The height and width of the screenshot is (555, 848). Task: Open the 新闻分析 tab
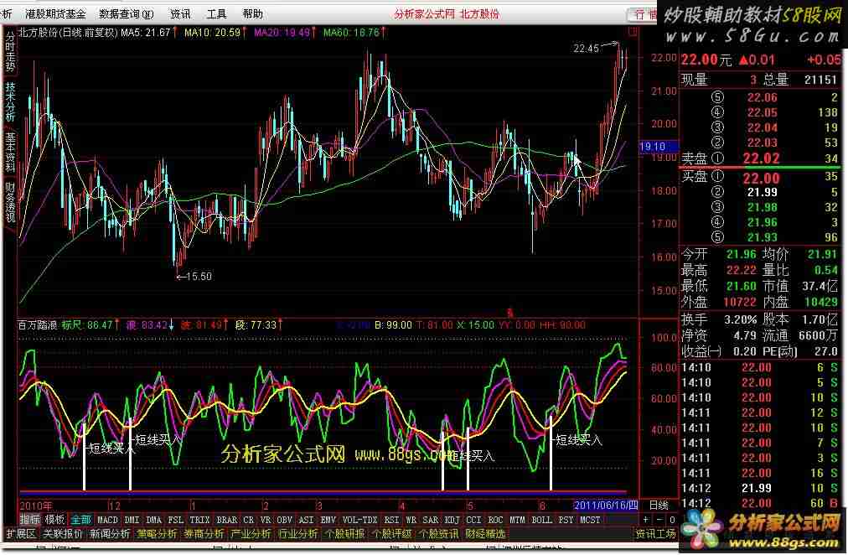110,534
